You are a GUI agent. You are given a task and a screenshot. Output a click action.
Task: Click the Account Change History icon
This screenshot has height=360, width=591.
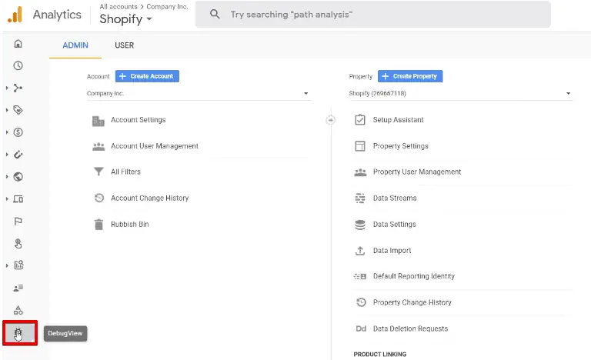[x=99, y=198]
